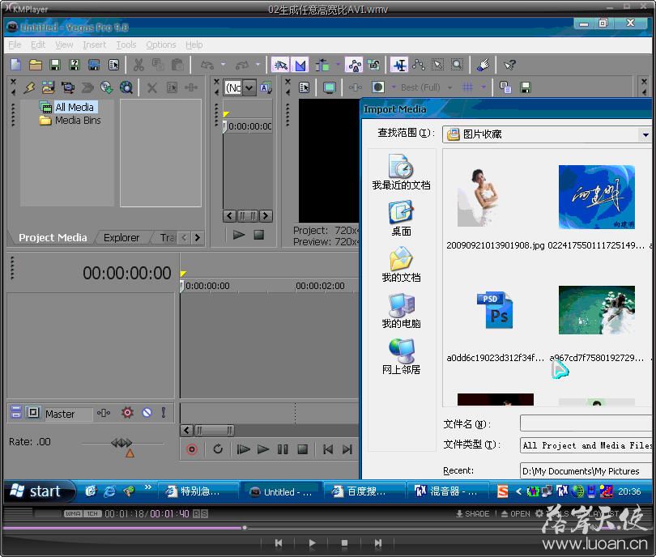This screenshot has height=557, width=656.
Task: Copy preview snapshot to clipboard
Action: pos(505,87)
